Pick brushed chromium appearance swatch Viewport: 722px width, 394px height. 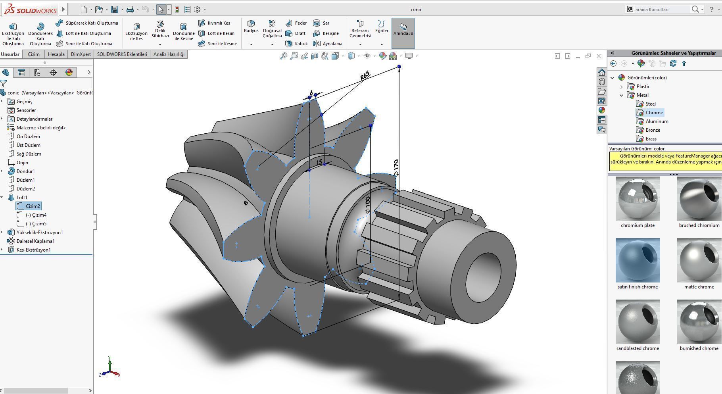point(699,199)
